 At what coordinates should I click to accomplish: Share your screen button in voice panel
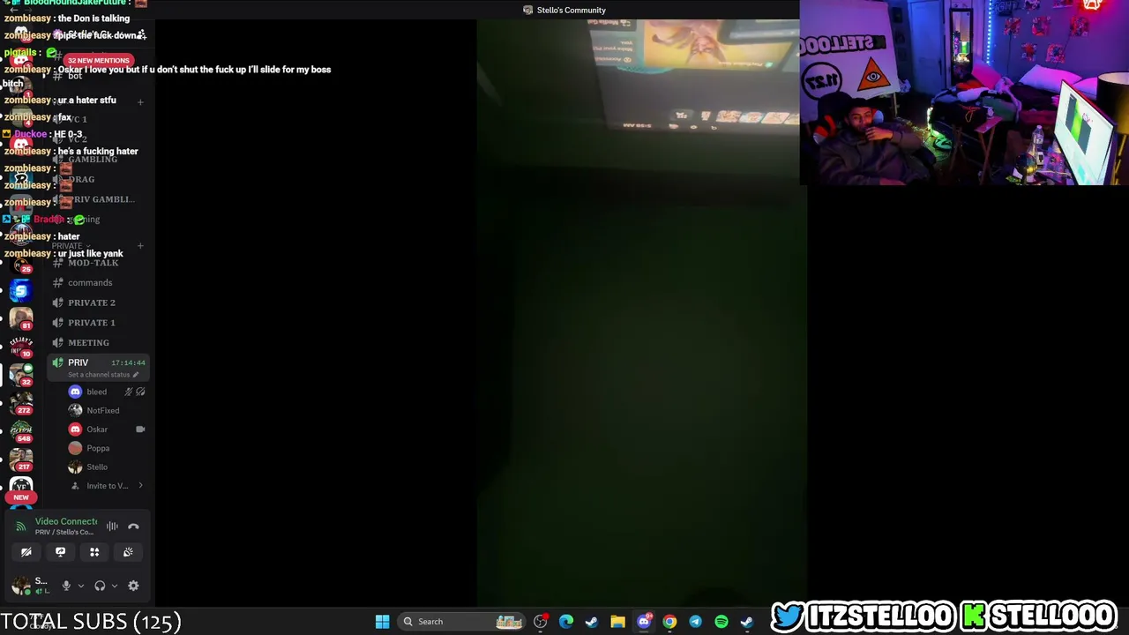[x=60, y=552]
